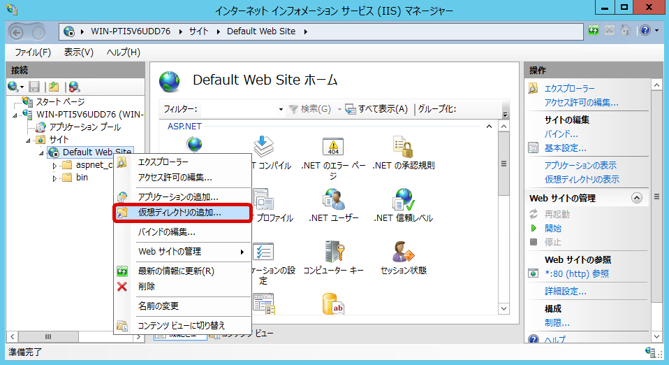Choose エクスプローラー in the context menu

point(182,162)
